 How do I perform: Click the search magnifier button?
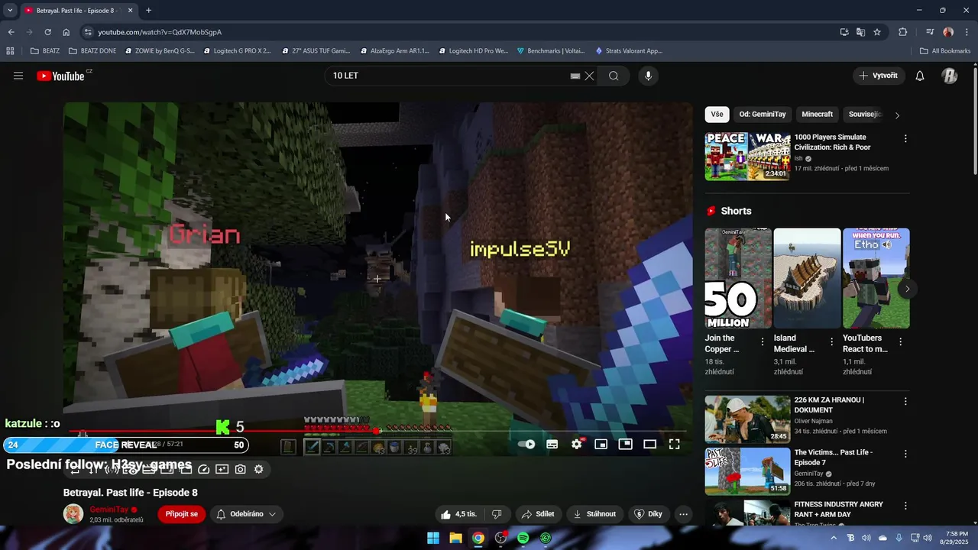pos(614,76)
